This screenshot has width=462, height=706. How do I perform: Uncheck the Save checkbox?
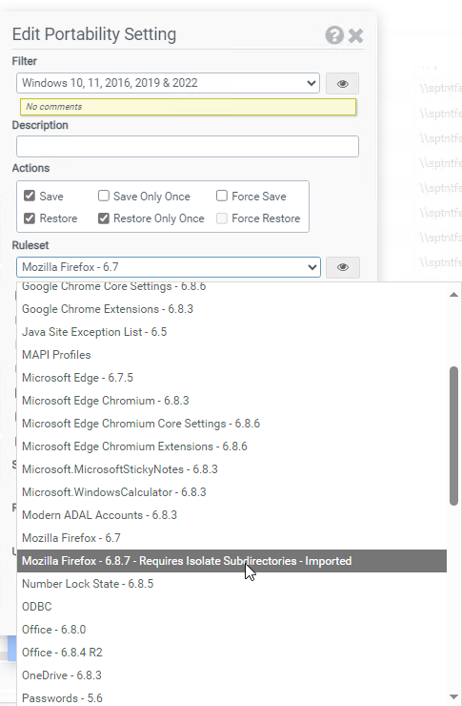30,196
